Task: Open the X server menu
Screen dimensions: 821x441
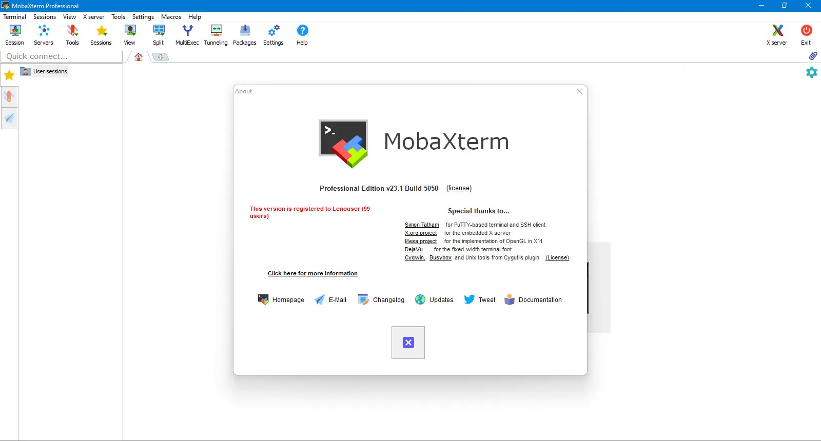Action: pos(94,17)
